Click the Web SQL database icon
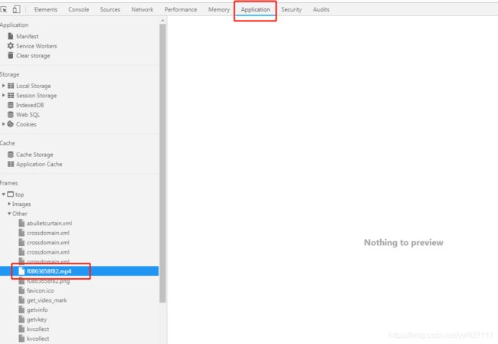This screenshot has width=498, height=344. point(11,114)
